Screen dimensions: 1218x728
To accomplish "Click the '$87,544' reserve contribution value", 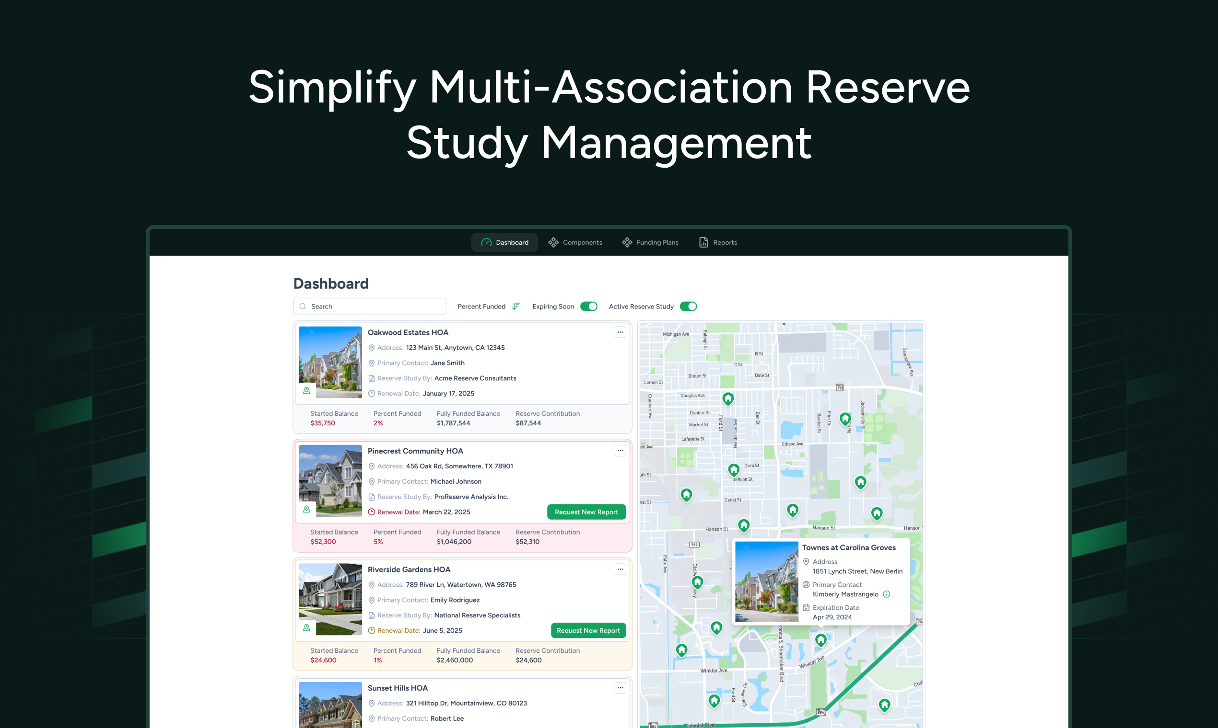I will point(528,423).
